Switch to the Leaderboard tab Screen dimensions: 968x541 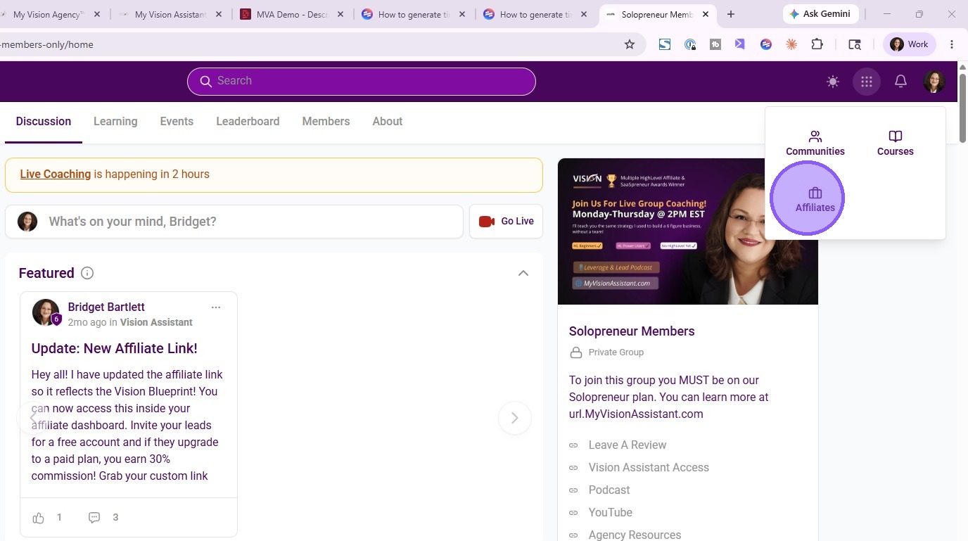pyautogui.click(x=248, y=122)
